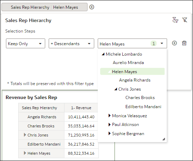Click the filter options funnel icon
This screenshot has width=193, height=161.
click(x=175, y=20)
